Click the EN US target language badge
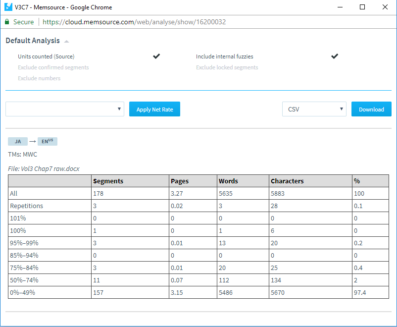Image resolution: width=397 pixels, height=327 pixels. pyautogui.click(x=48, y=142)
